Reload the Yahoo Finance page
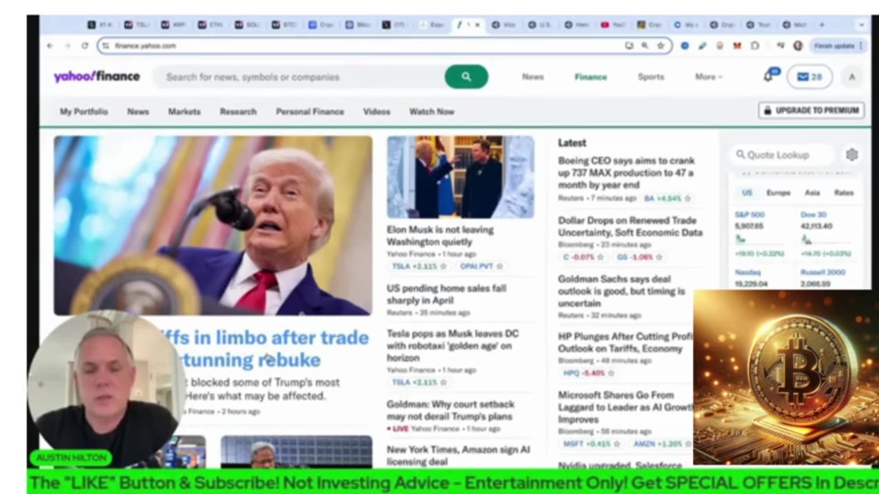The height and width of the screenshot is (494, 879). click(84, 46)
